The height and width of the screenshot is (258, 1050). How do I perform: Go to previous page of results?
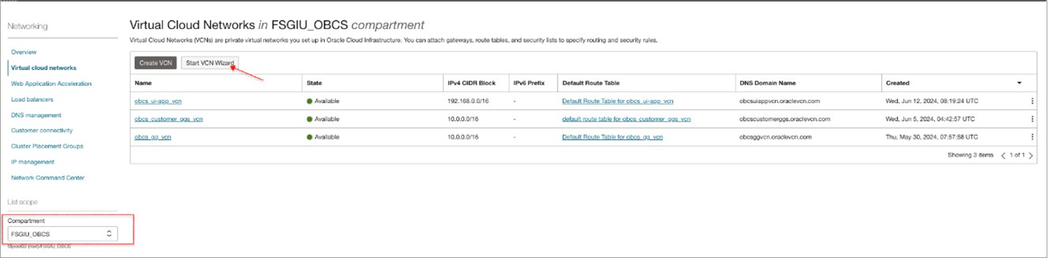pos(1003,156)
